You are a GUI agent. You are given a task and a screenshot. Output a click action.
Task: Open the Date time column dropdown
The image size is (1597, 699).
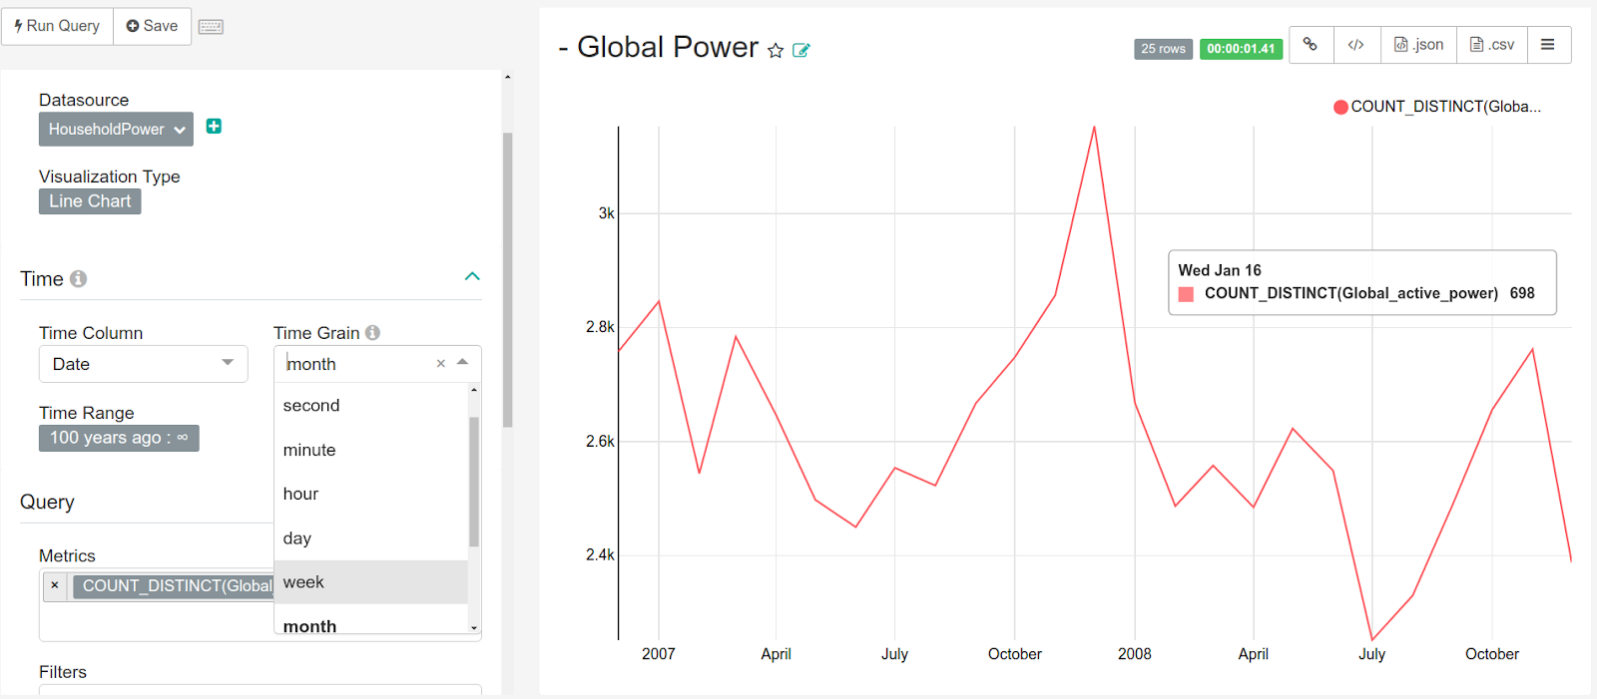(143, 364)
